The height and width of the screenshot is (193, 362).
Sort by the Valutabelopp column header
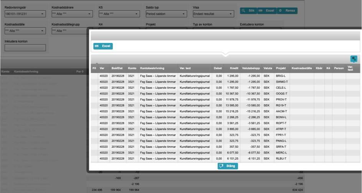[x=251, y=68]
